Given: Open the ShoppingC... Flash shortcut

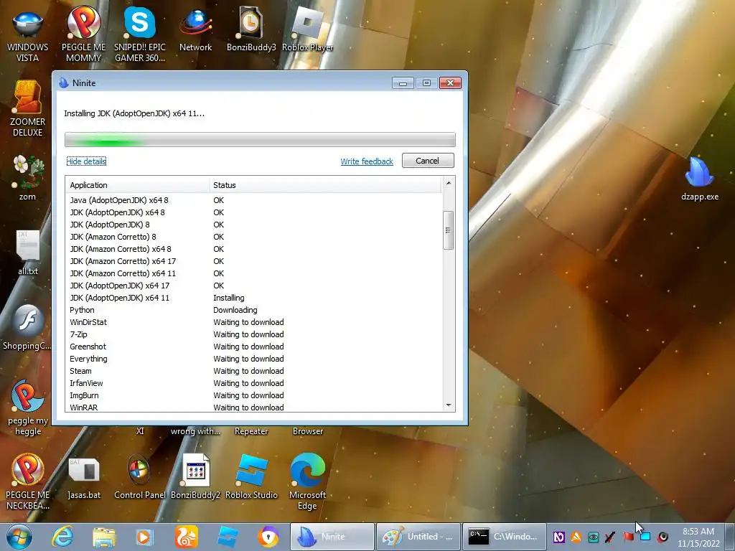Looking at the screenshot, I should pyautogui.click(x=27, y=328).
